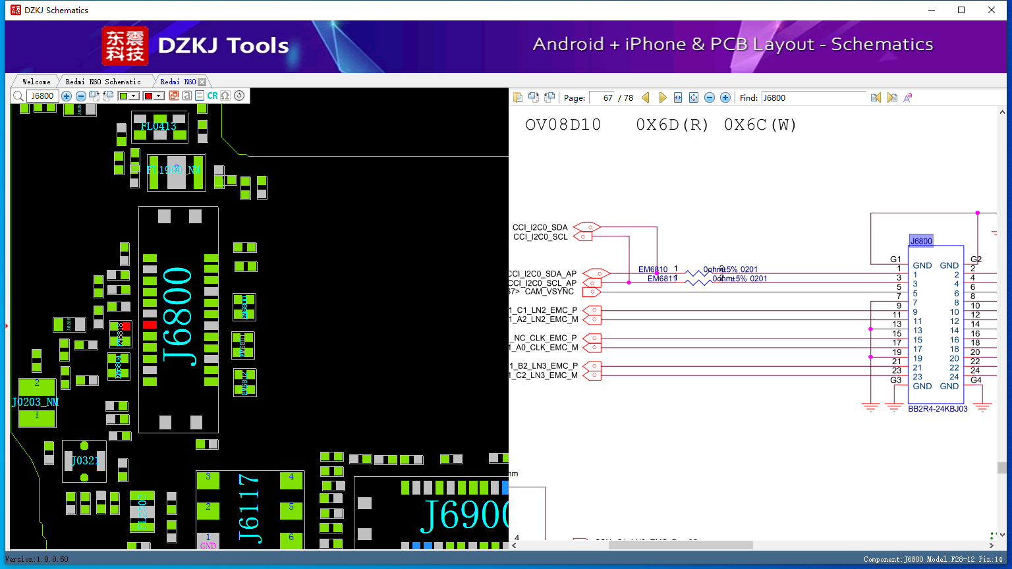Click the red highlight color swatch
Viewport: 1012px width, 569px height.
(x=149, y=96)
